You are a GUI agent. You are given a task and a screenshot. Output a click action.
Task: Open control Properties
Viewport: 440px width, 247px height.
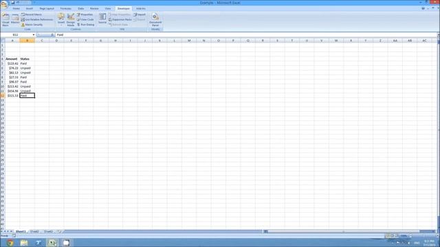85,14
